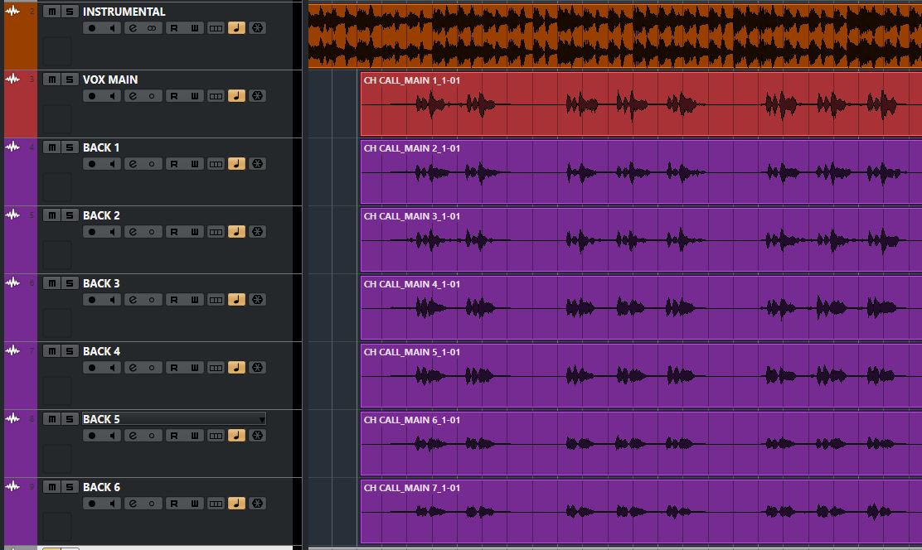Open the BACK 5 track name dropdown arrow
The height and width of the screenshot is (550, 922).
coord(262,419)
